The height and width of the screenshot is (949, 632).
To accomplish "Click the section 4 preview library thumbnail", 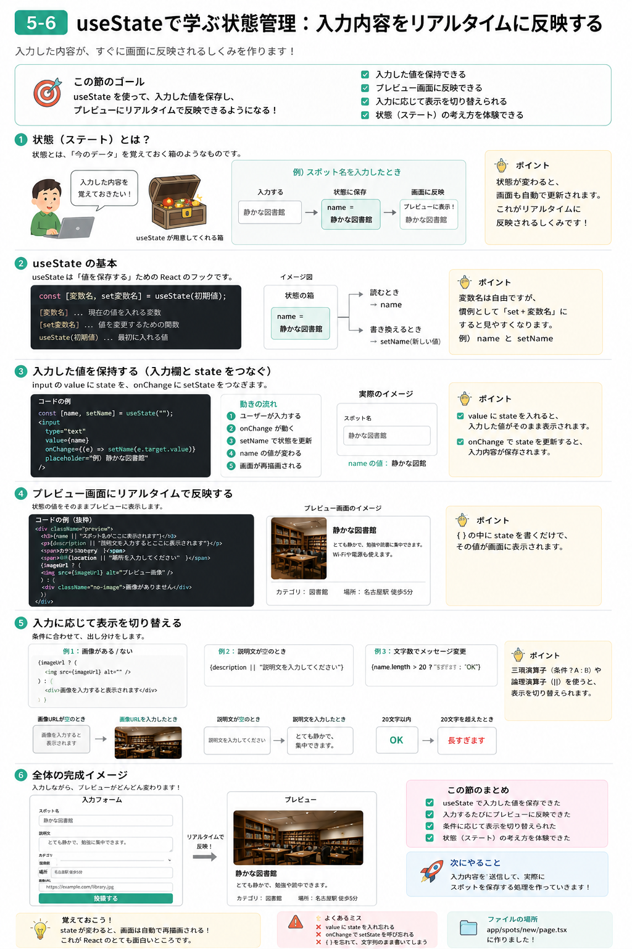I will [299, 549].
